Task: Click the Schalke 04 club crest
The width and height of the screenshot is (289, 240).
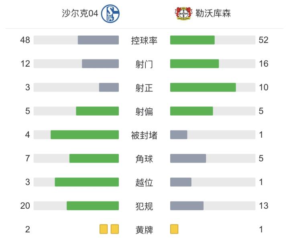Action: point(110,14)
